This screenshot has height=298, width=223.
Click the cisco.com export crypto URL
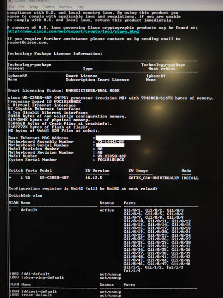(73, 32)
